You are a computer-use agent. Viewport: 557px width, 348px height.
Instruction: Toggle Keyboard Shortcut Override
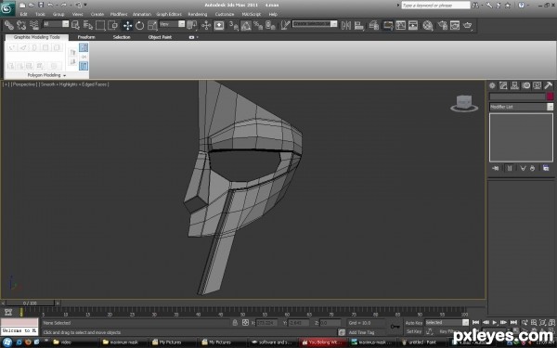[x=219, y=25]
